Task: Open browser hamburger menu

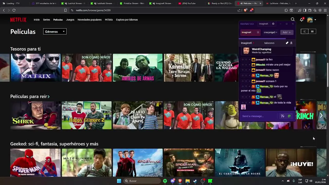Action: 325,10
